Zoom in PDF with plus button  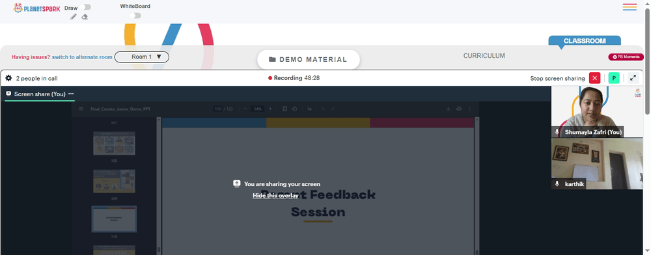[270, 109]
